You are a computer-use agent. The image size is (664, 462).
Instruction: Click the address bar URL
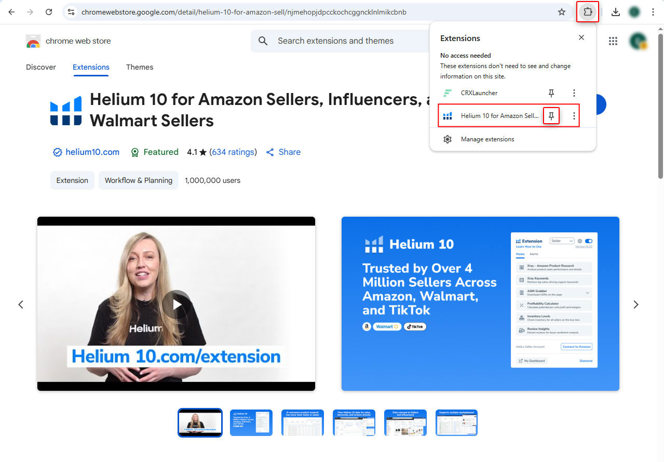(244, 12)
